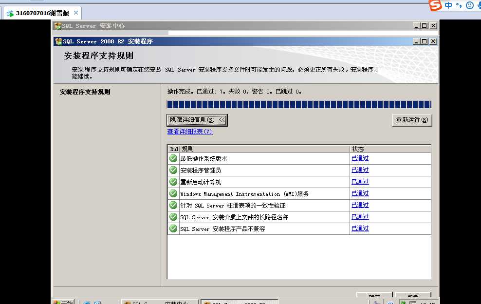This screenshot has width=481, height=304.
Task: Click the Rul column header
Action: point(174,149)
